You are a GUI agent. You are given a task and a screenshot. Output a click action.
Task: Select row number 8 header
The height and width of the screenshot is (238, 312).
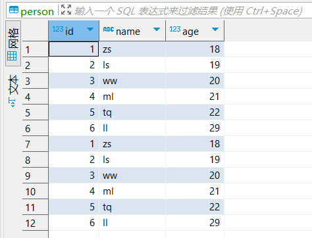tap(36, 160)
